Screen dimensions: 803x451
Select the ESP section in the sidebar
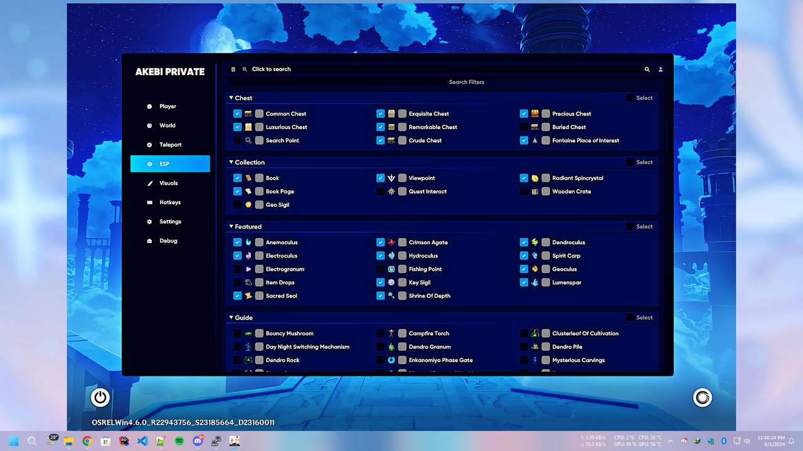pyautogui.click(x=170, y=163)
